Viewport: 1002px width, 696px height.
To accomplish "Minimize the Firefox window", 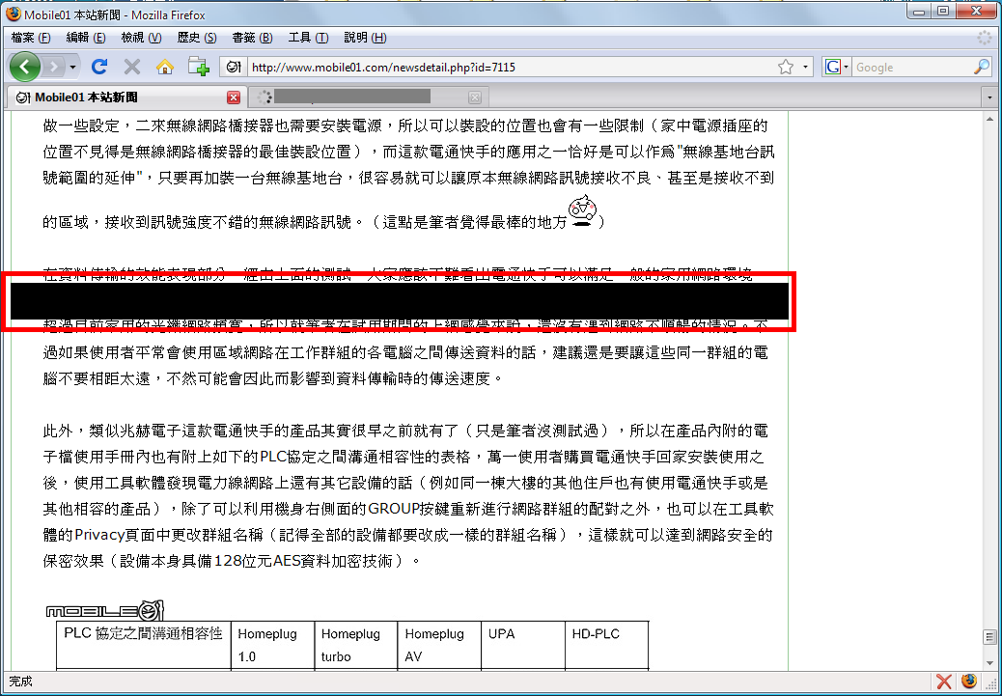I will 920,11.
